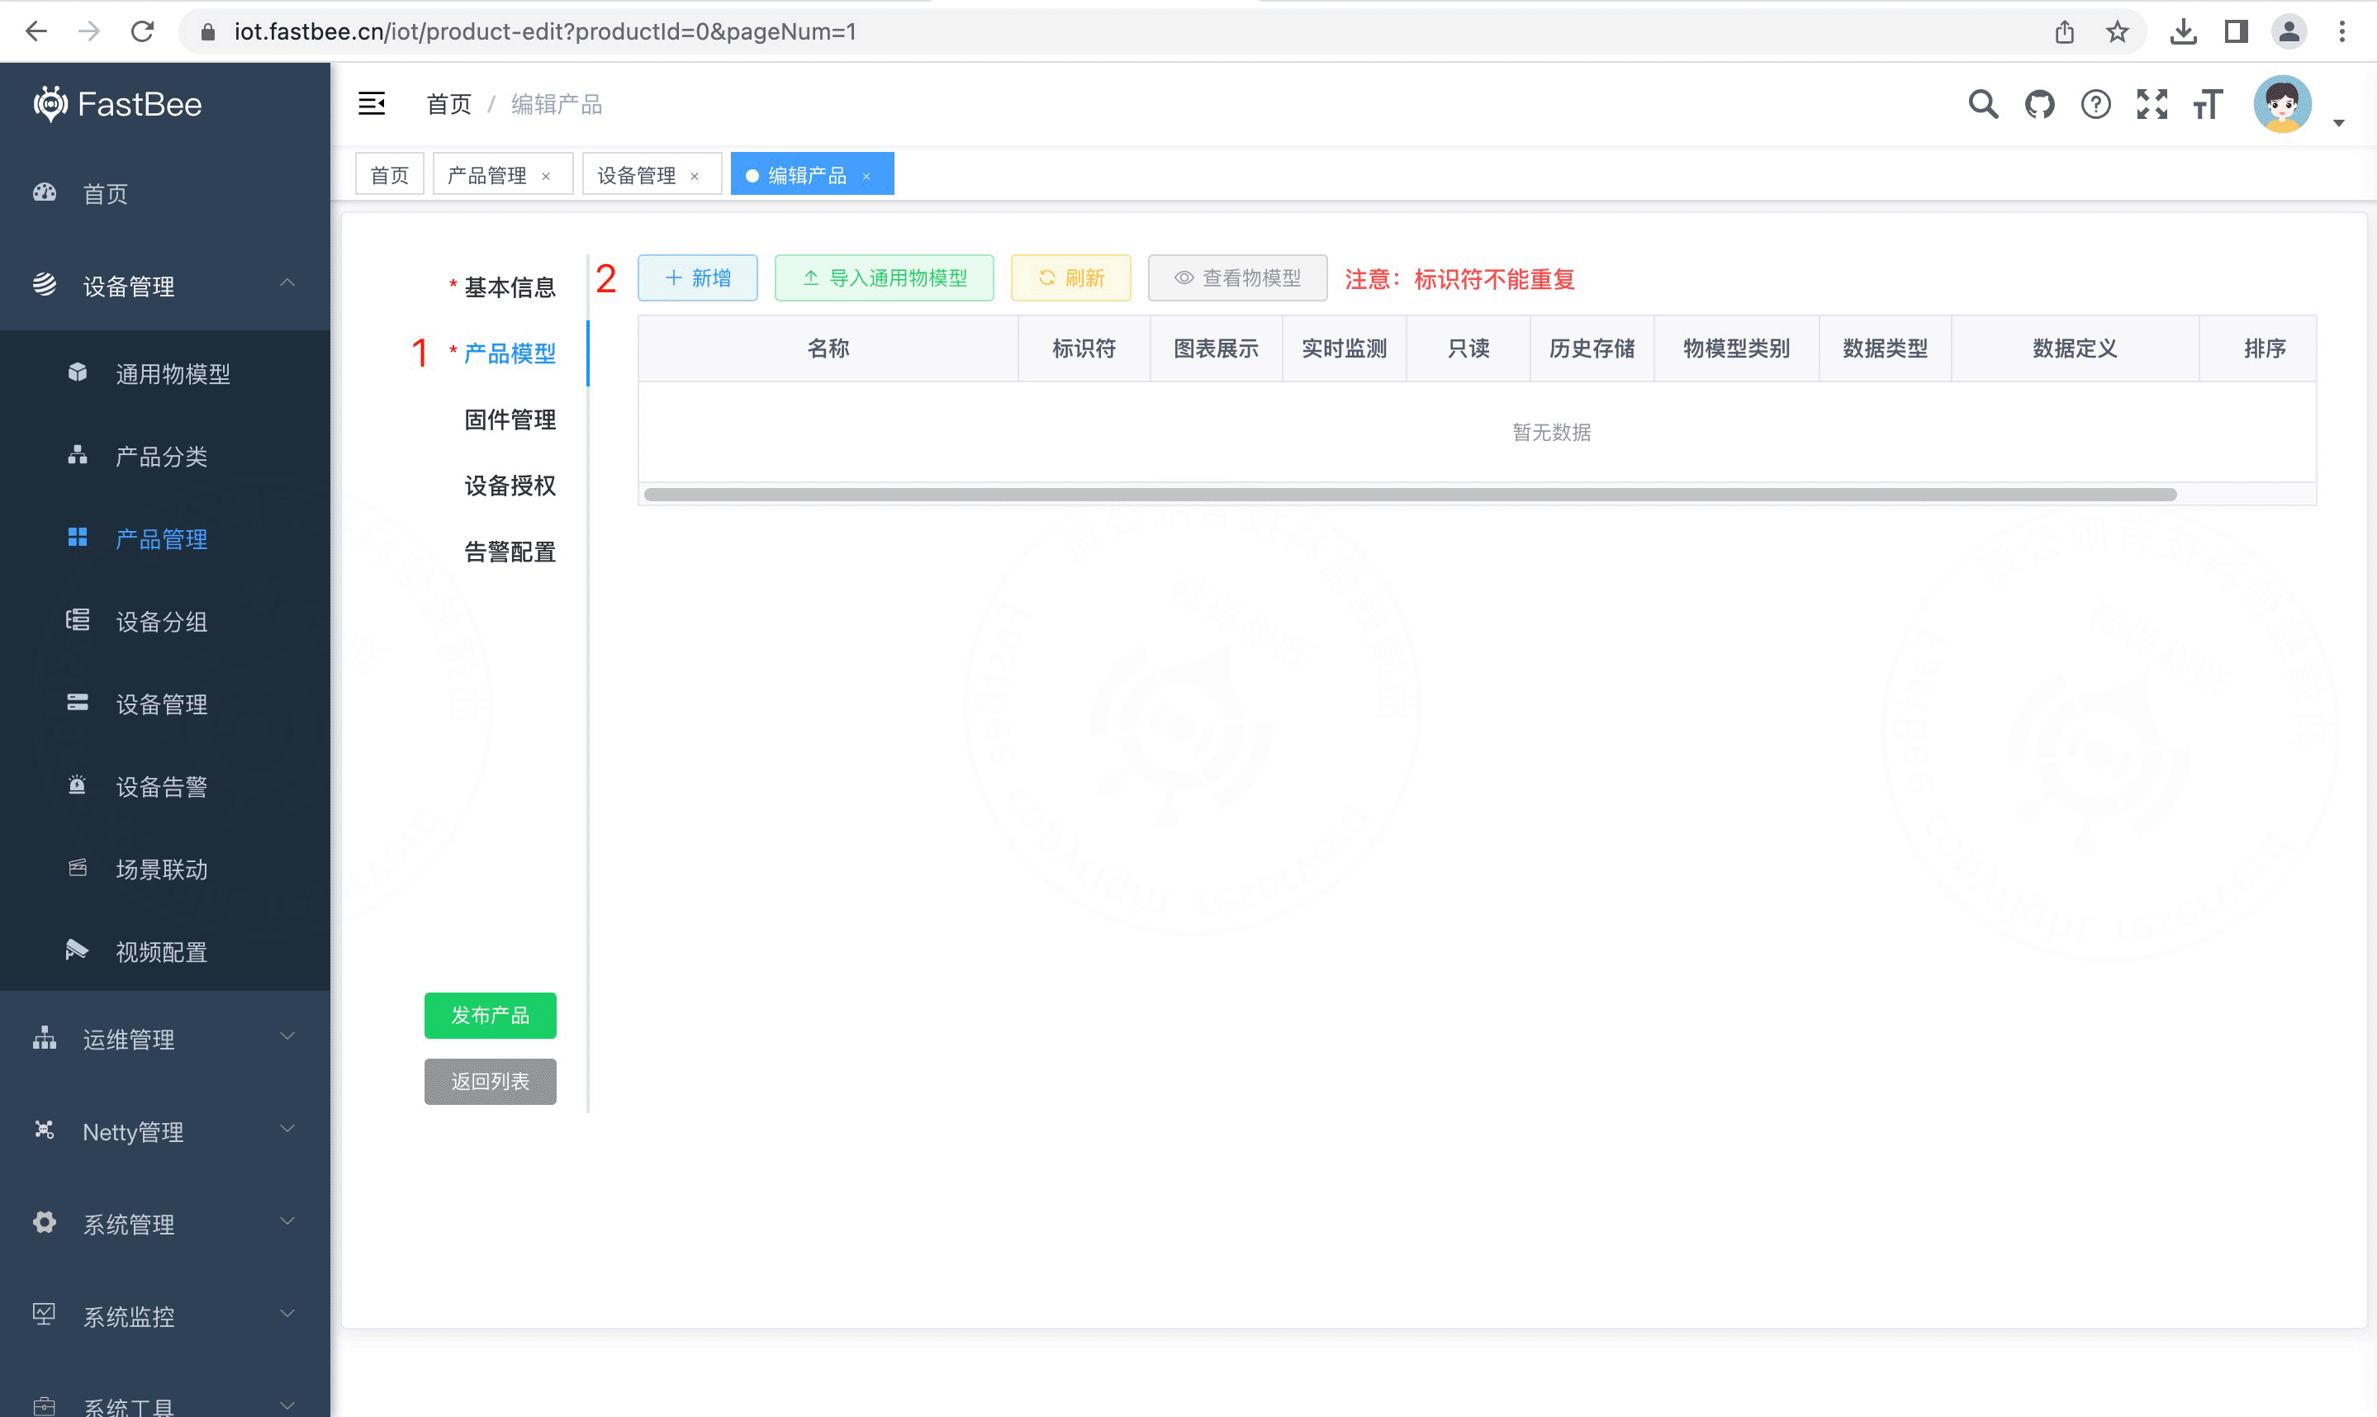Open 视频配置 in the sidebar

(165, 952)
